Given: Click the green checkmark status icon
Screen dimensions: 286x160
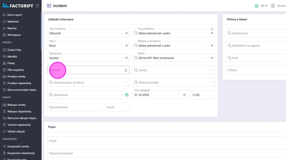Looking at the screenshot, I should 257,6.
